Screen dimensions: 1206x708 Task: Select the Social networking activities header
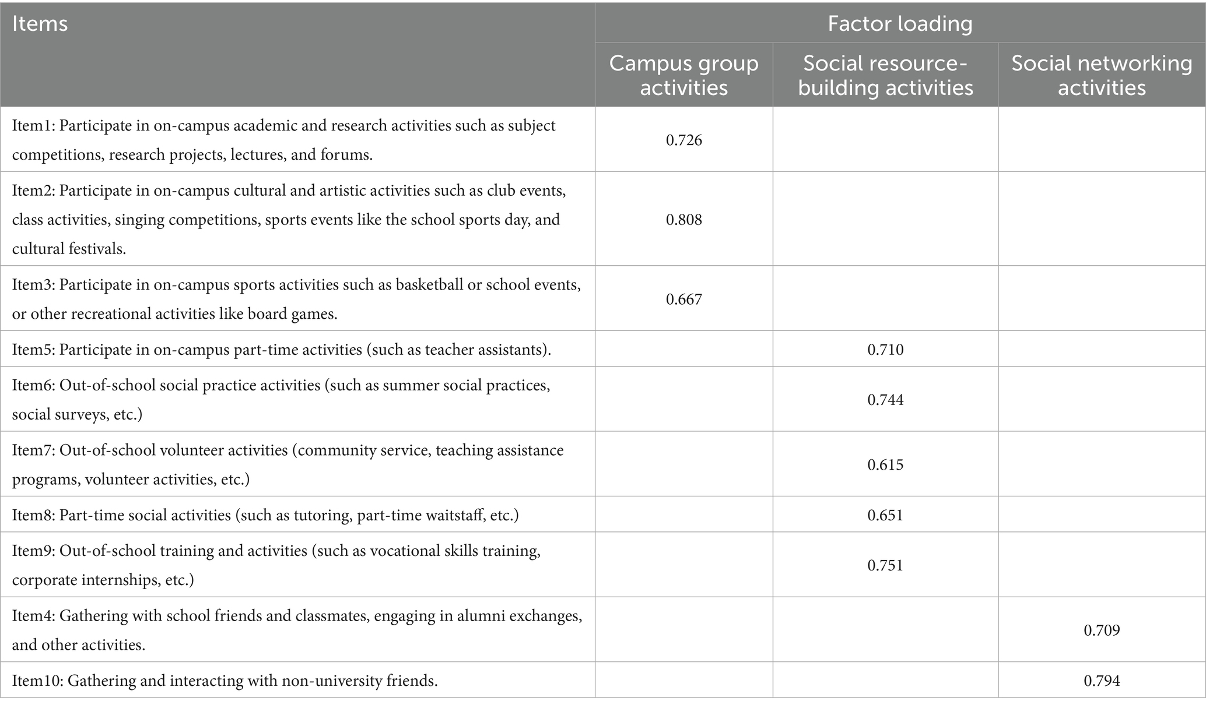pos(1102,75)
